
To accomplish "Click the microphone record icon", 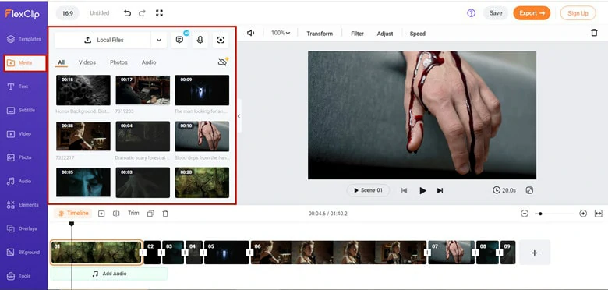I will [200, 40].
